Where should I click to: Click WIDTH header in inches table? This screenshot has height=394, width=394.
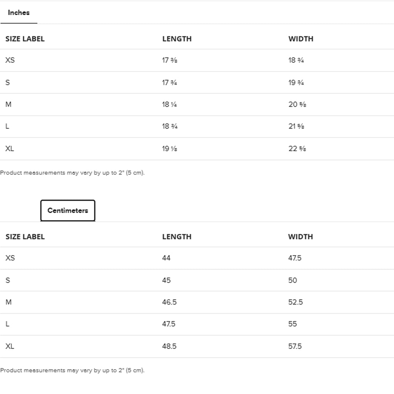coord(301,39)
